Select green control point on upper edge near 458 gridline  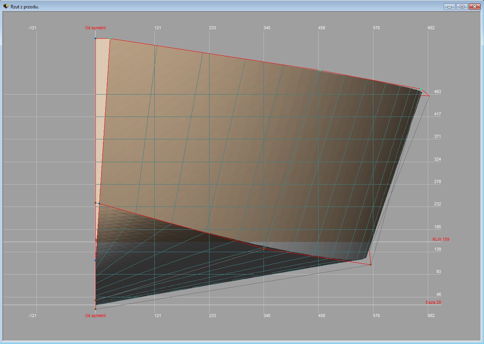(x=320, y=70)
